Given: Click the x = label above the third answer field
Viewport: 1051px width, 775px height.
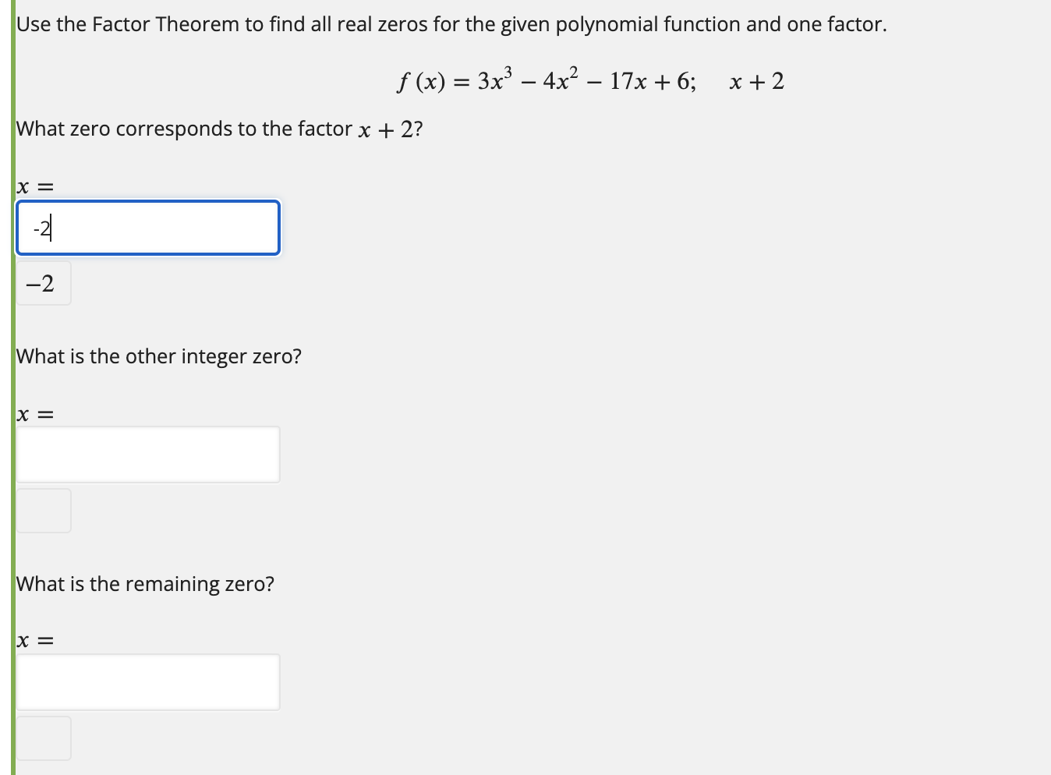Looking at the screenshot, I should tap(34, 640).
